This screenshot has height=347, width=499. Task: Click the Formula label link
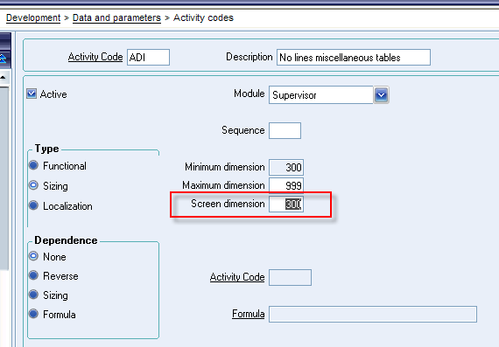coord(249,314)
